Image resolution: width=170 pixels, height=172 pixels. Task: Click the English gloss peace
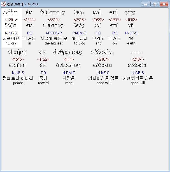click(x=18, y=83)
